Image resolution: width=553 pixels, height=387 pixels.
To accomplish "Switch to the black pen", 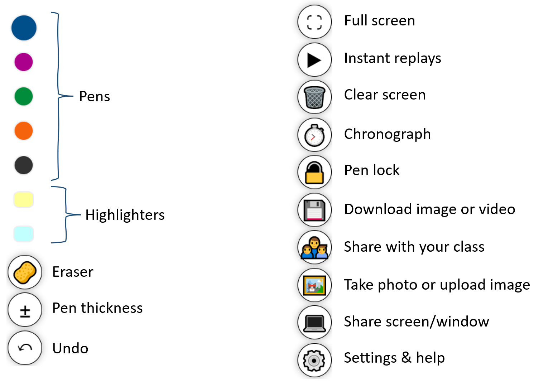I will [x=24, y=165].
